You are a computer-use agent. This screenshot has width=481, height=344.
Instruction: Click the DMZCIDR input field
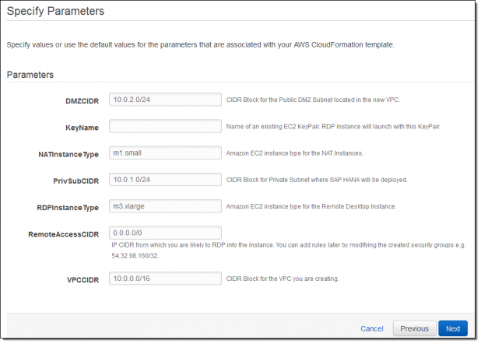tap(165, 100)
